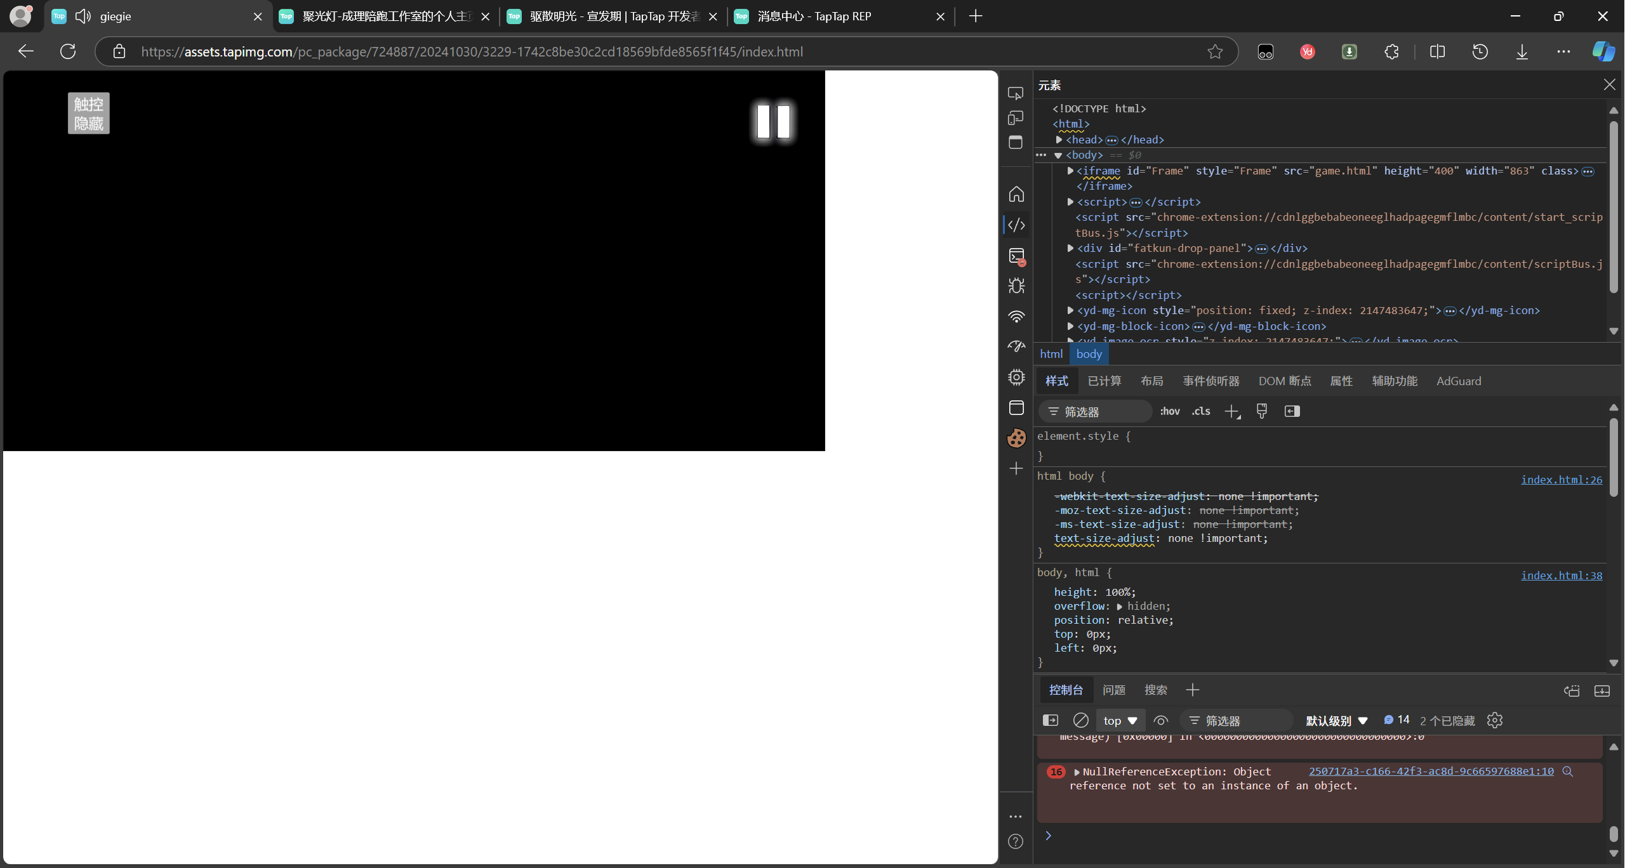Open browser history clock icon
Screen dimensions: 1625x868
1480,51
